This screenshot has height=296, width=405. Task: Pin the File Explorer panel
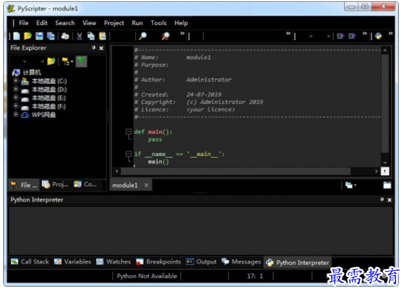click(x=94, y=48)
